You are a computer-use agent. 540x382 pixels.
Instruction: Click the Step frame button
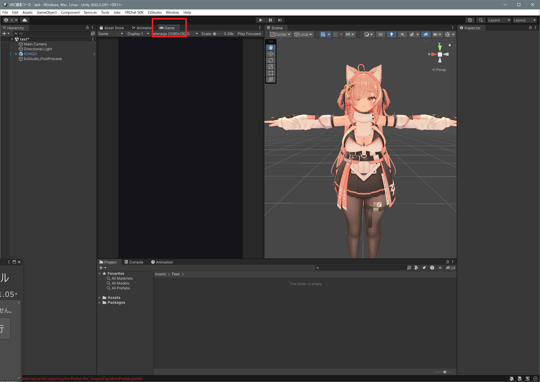coord(280,20)
